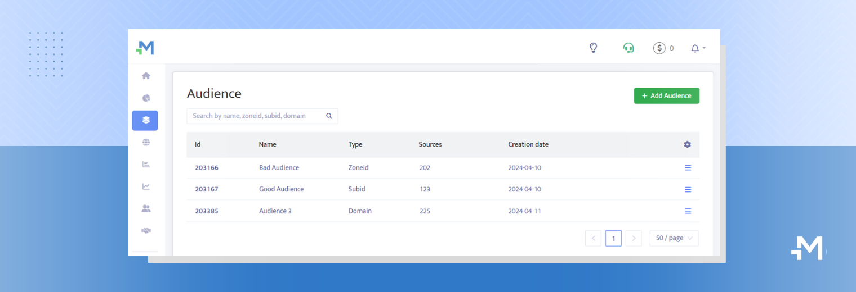Screen dimensions: 856x292
Task: Open row menu for Bad Audience
Action: (688, 167)
